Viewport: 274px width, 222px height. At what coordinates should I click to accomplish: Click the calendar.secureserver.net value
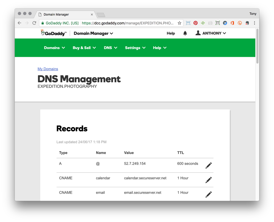[145, 178]
